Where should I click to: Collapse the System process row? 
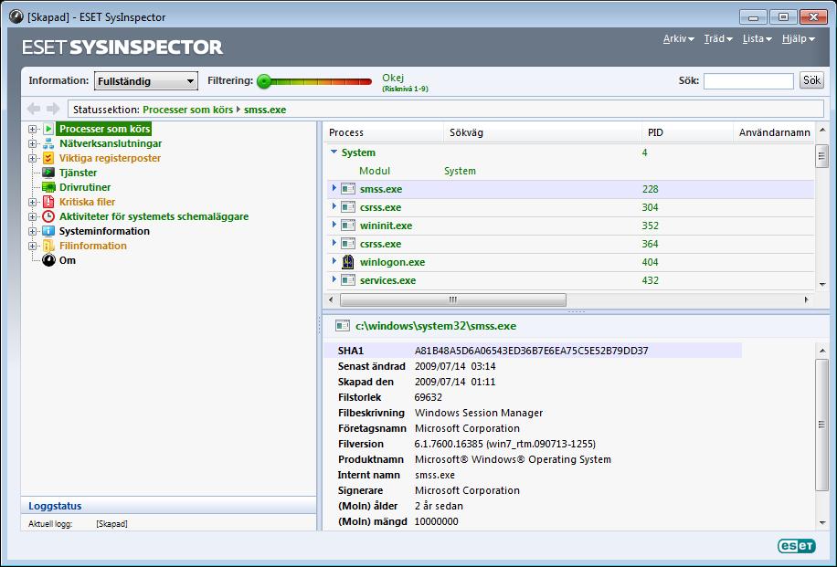(334, 152)
